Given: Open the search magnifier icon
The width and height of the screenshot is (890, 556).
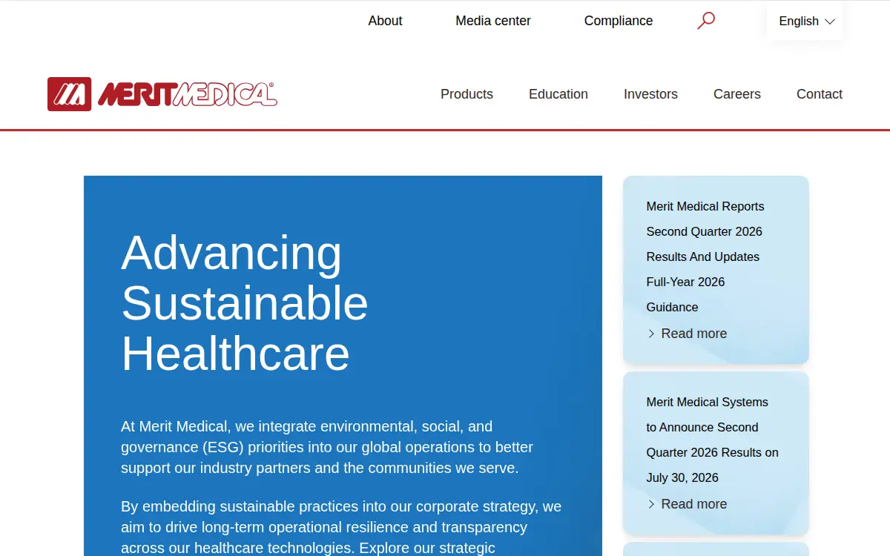Looking at the screenshot, I should tap(706, 21).
